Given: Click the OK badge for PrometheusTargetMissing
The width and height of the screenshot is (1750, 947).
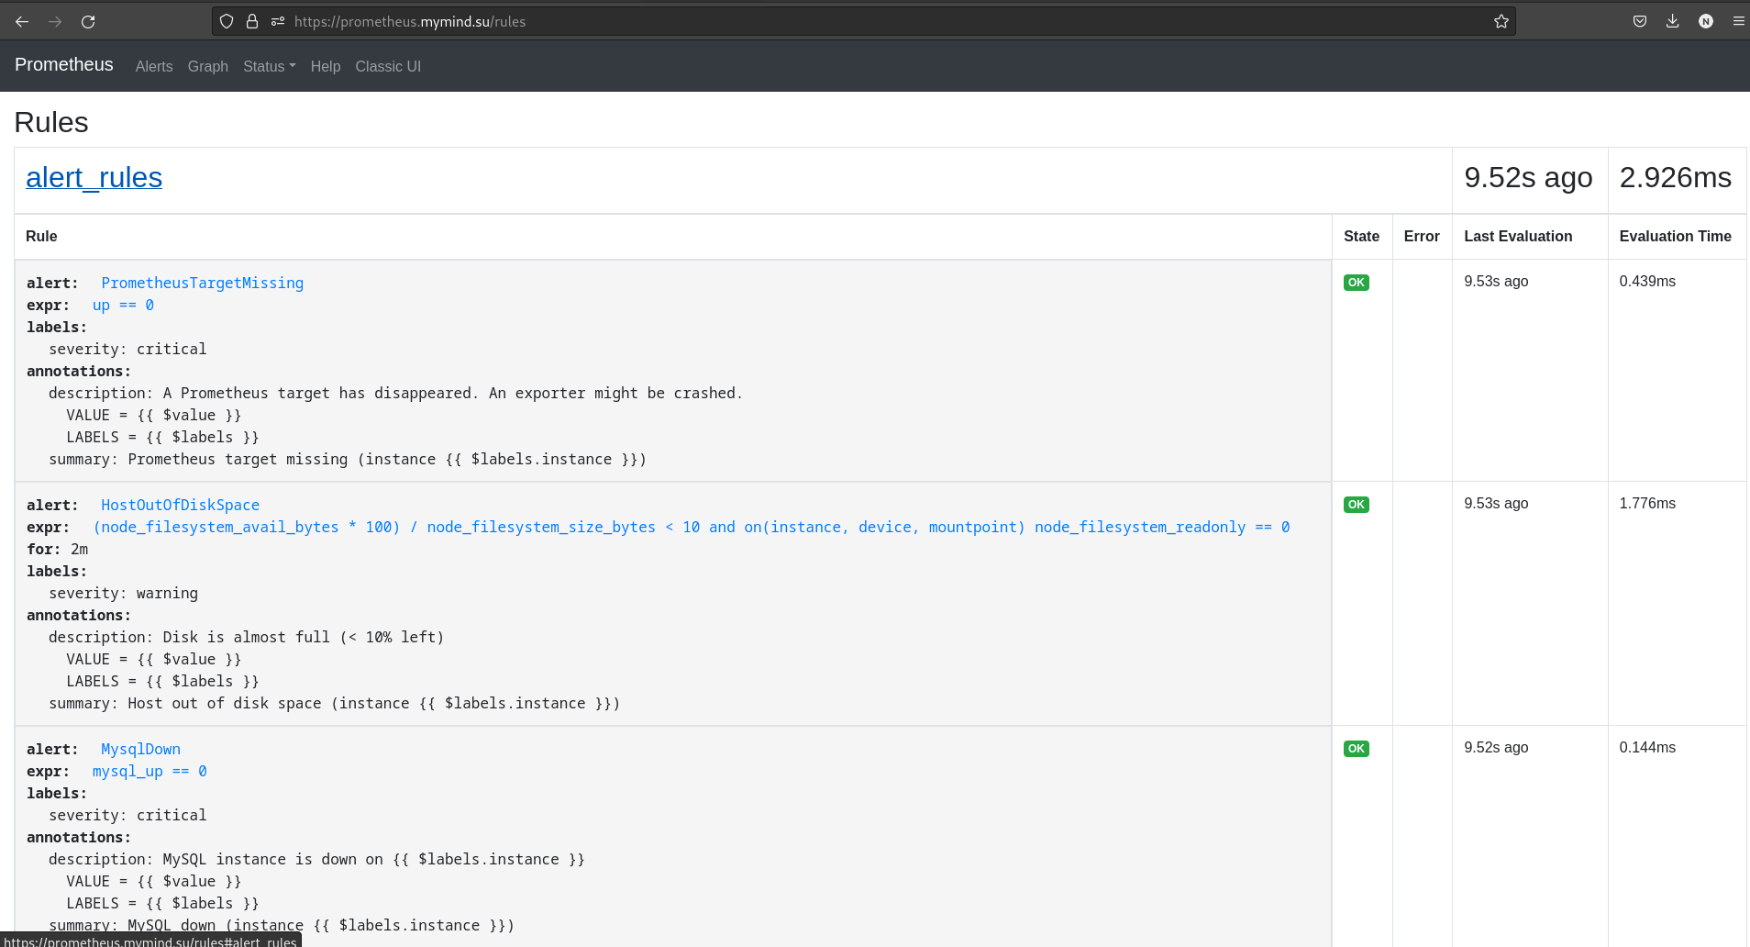Looking at the screenshot, I should pyautogui.click(x=1357, y=283).
